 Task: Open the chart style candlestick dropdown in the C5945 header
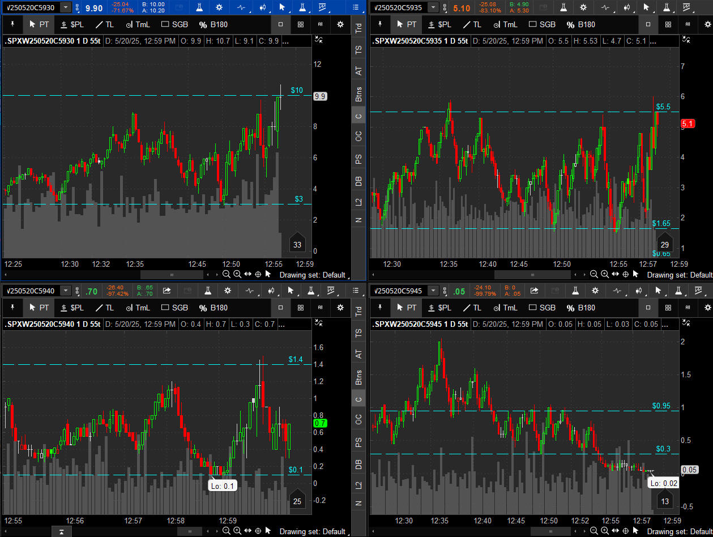pyautogui.click(x=627, y=291)
